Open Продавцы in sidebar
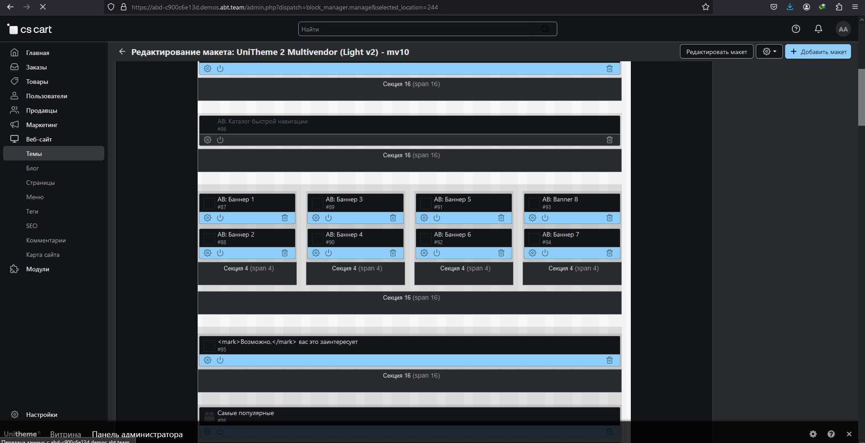Screen dimensions: 865x443 [54, 110]
